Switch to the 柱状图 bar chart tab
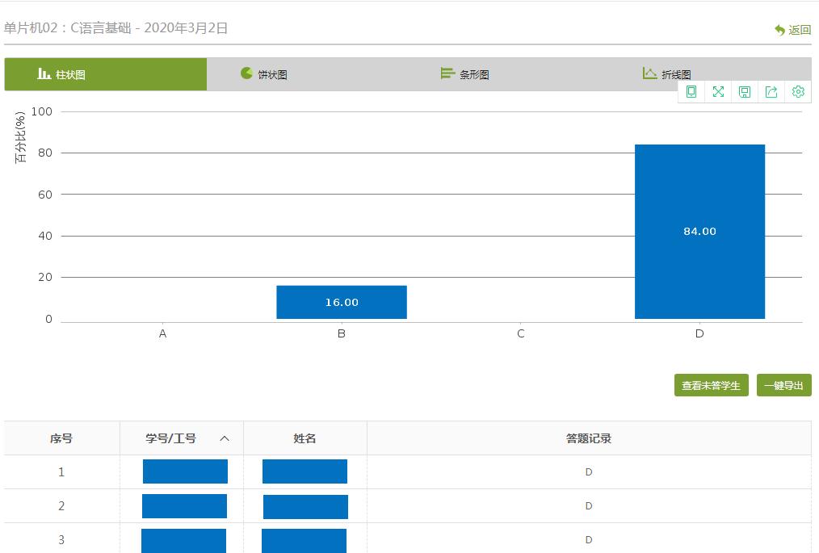This screenshot has width=819, height=553. pos(105,74)
